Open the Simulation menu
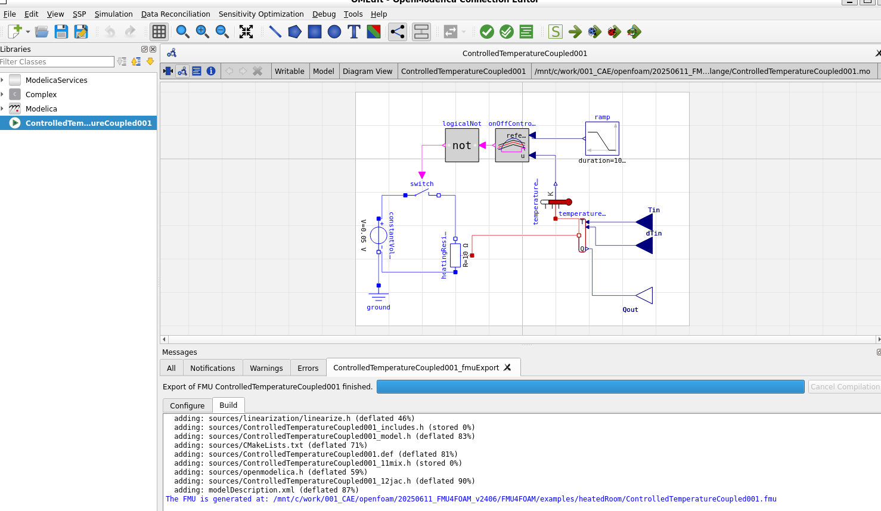This screenshot has height=511, width=881. [113, 14]
